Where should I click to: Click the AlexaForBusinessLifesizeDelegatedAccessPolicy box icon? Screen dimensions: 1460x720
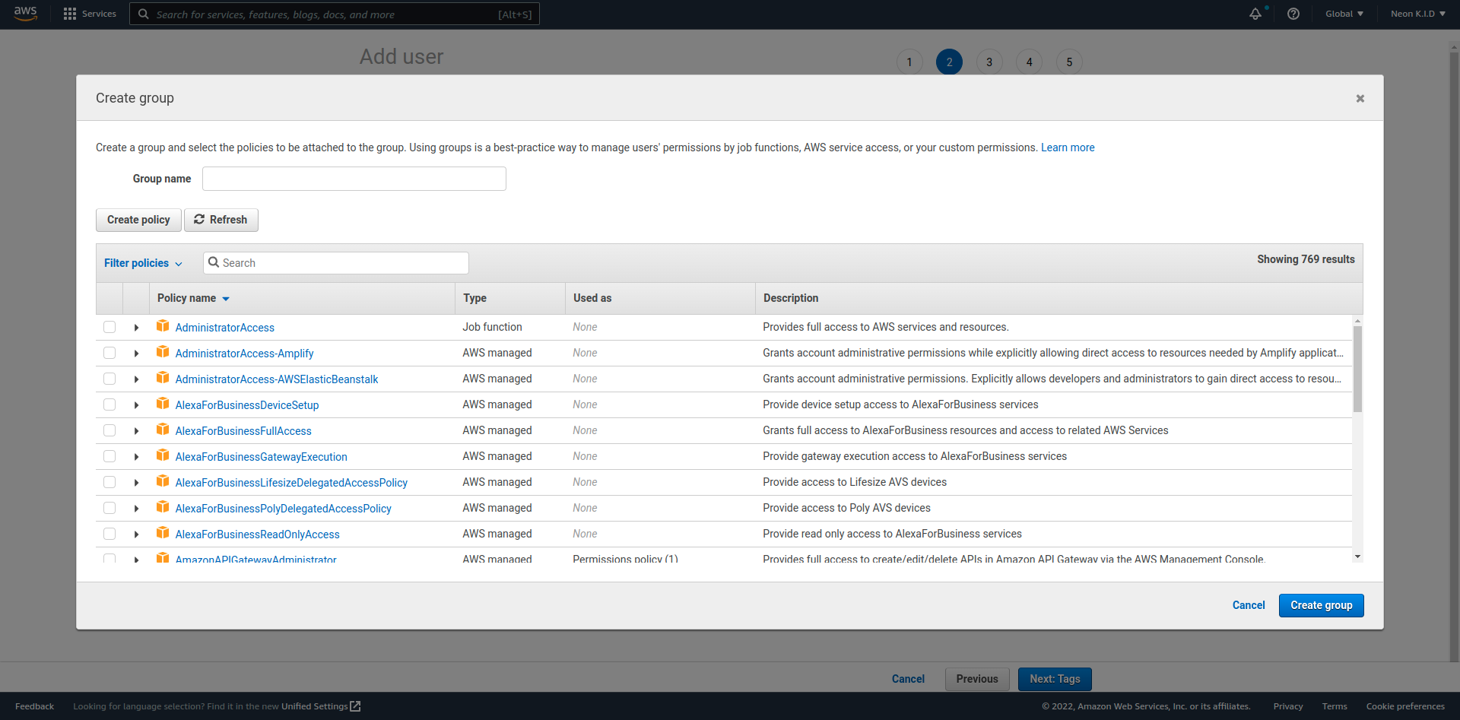(163, 481)
